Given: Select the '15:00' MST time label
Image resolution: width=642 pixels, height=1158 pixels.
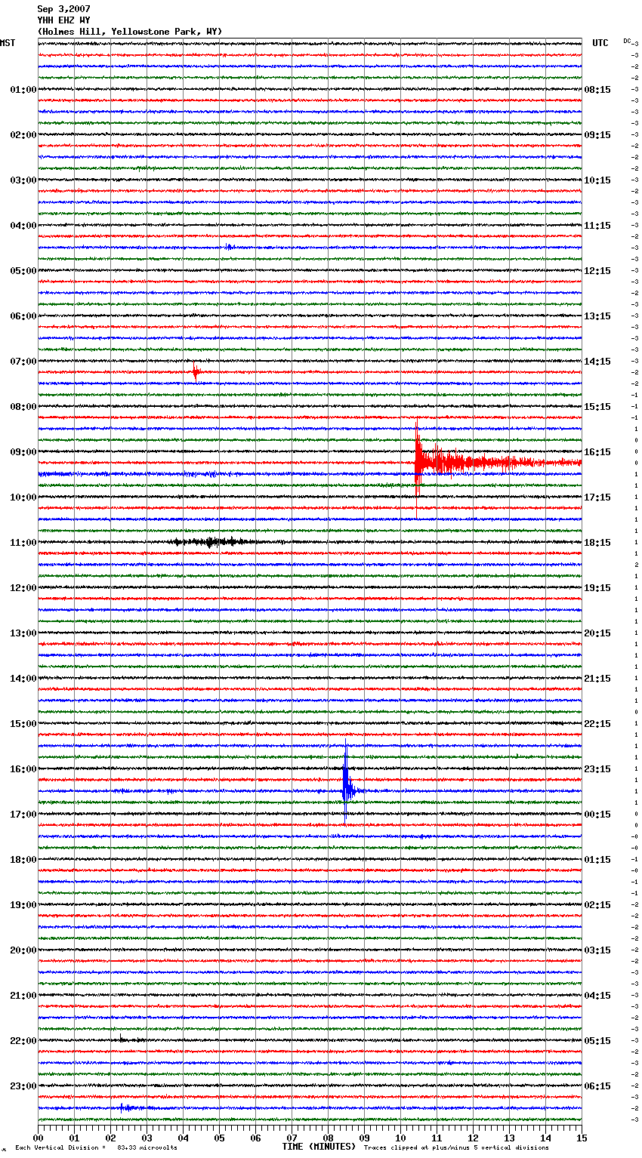Looking at the screenshot, I should coord(23,724).
